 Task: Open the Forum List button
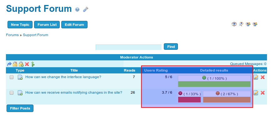47,25
